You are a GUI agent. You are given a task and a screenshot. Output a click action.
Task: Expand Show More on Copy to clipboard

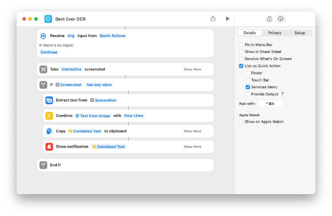(192, 131)
